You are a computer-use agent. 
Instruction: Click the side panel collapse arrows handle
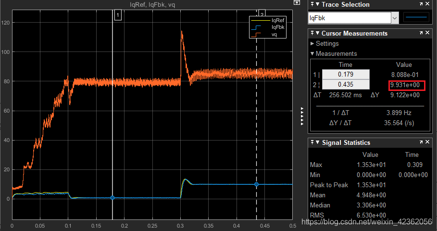point(302,116)
